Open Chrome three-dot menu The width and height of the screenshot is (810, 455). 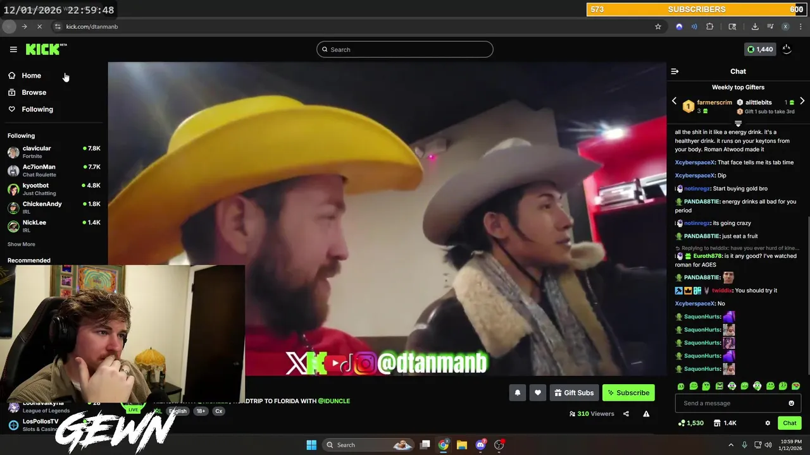pos(801,27)
